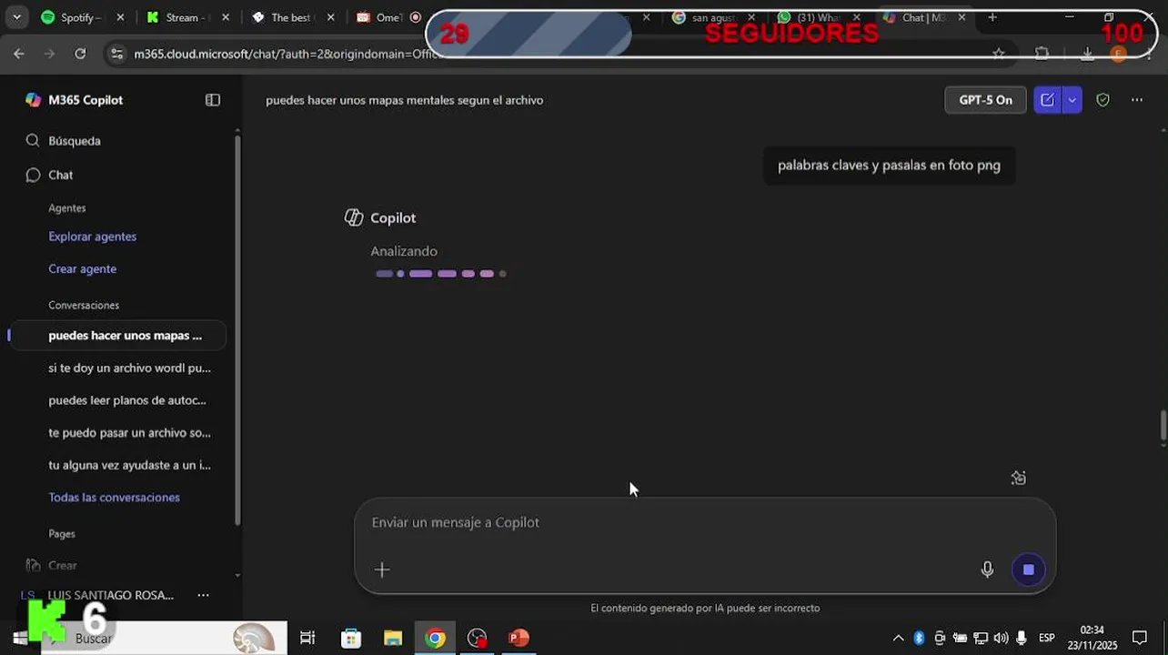This screenshot has width=1168, height=655.
Task: Open conversation 'tu alguna vez ayudaste a un i...'
Action: click(129, 465)
